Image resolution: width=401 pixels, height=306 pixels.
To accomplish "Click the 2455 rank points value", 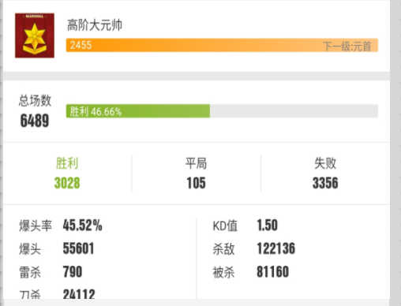I will click(x=81, y=45).
